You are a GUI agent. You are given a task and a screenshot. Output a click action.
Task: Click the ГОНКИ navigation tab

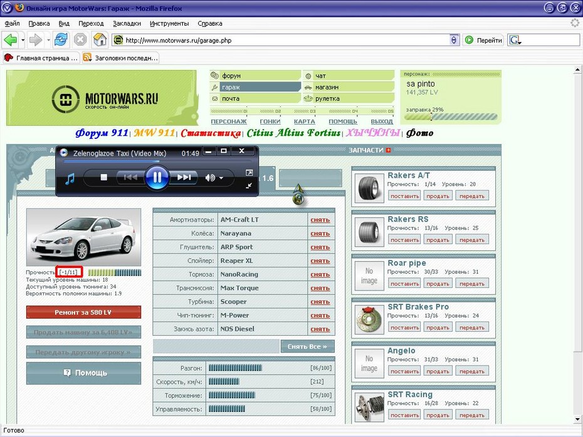coord(270,121)
